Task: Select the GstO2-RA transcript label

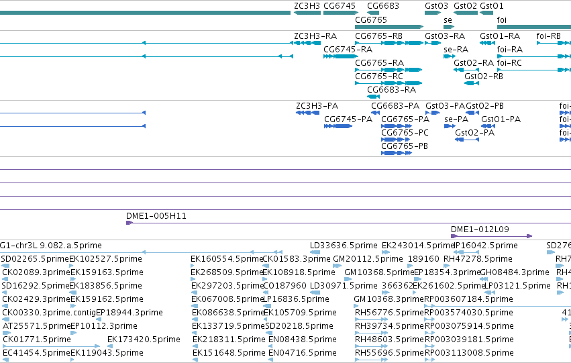Action: pos(474,63)
